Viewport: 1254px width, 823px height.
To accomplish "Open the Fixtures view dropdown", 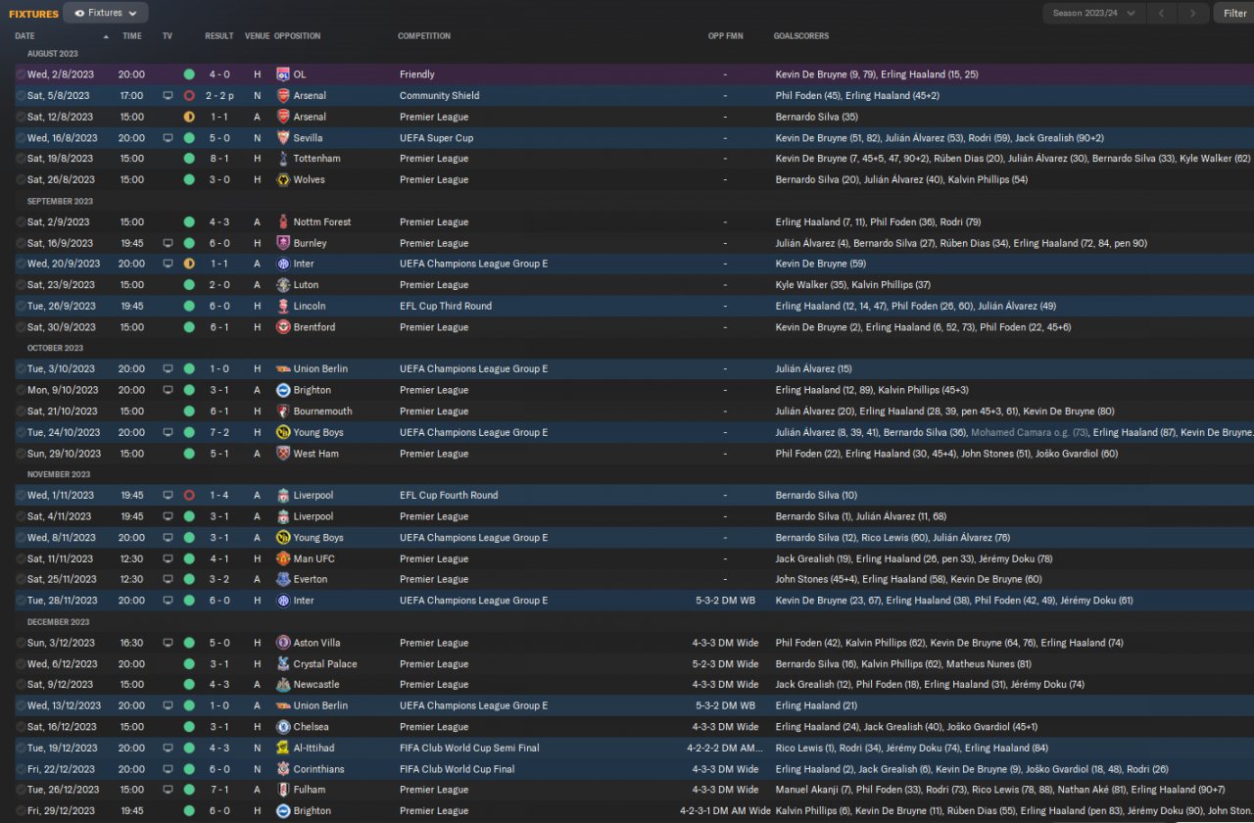I will [x=106, y=13].
